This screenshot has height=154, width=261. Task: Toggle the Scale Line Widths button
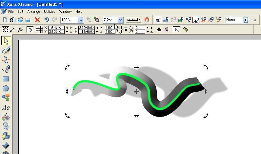(176, 30)
